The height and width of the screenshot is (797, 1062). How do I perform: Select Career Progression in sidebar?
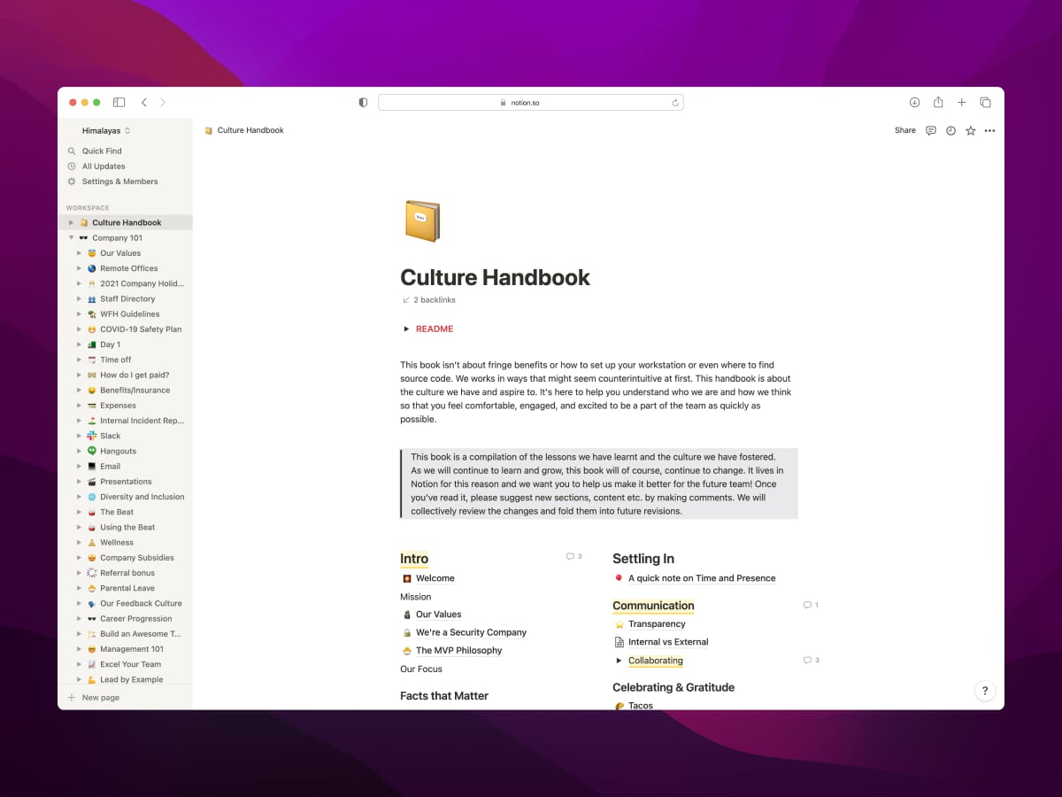click(136, 619)
